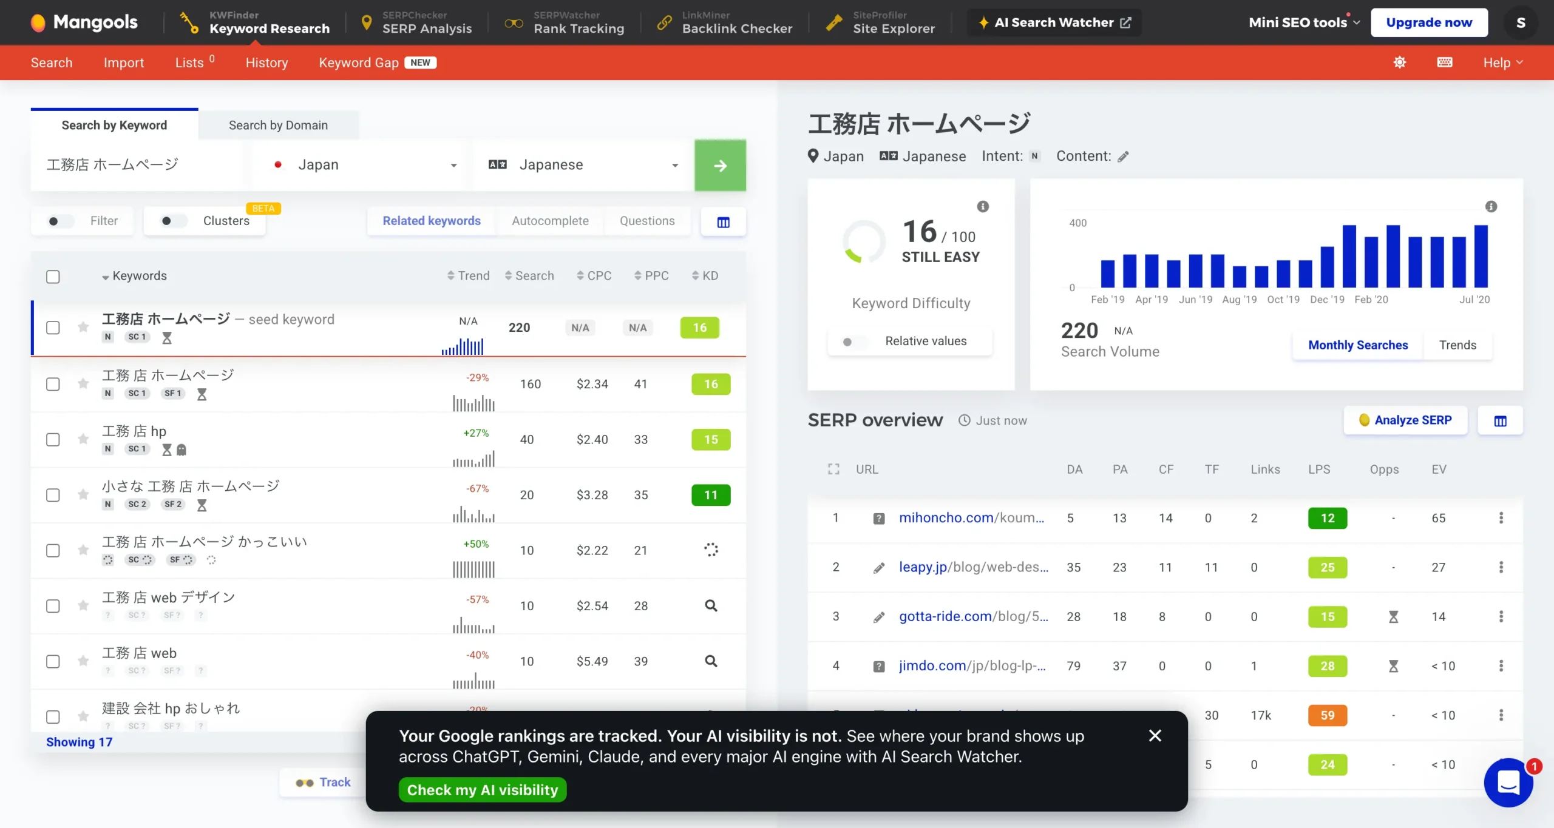Expand the SERP overview fullscreen icon
Viewport: 1554px width, 828px height.
coord(833,469)
